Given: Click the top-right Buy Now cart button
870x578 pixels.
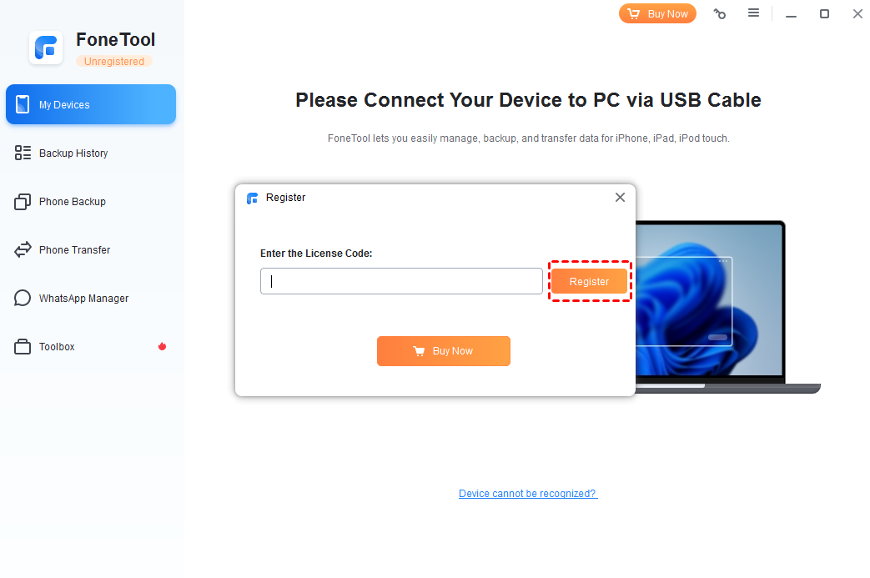Looking at the screenshot, I should pos(657,14).
